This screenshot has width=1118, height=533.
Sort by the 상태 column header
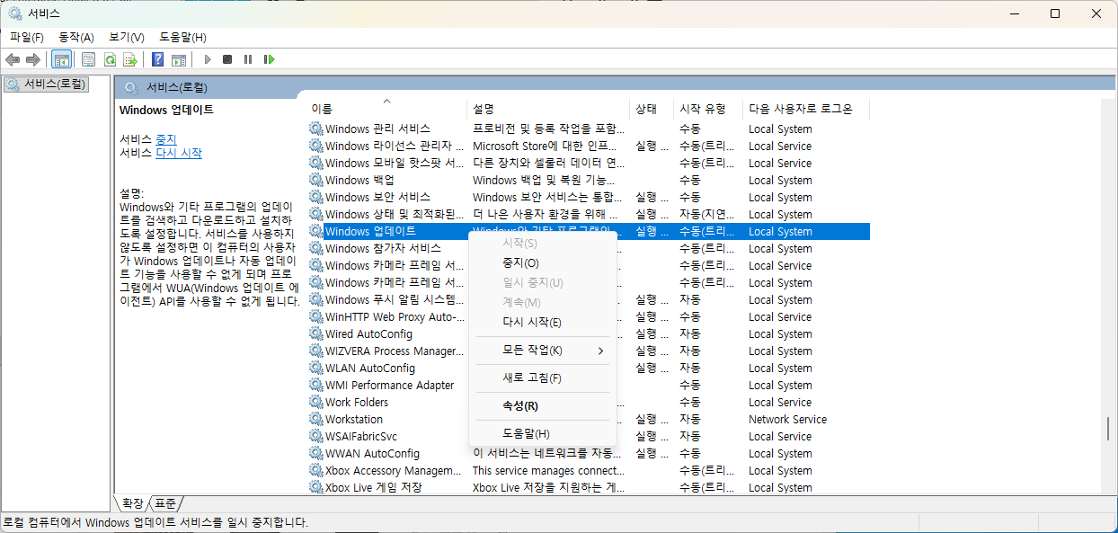tap(651, 109)
